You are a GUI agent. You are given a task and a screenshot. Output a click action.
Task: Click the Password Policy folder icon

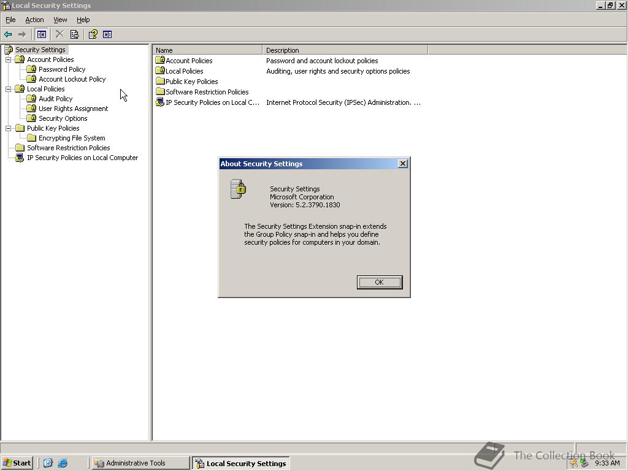pos(32,69)
